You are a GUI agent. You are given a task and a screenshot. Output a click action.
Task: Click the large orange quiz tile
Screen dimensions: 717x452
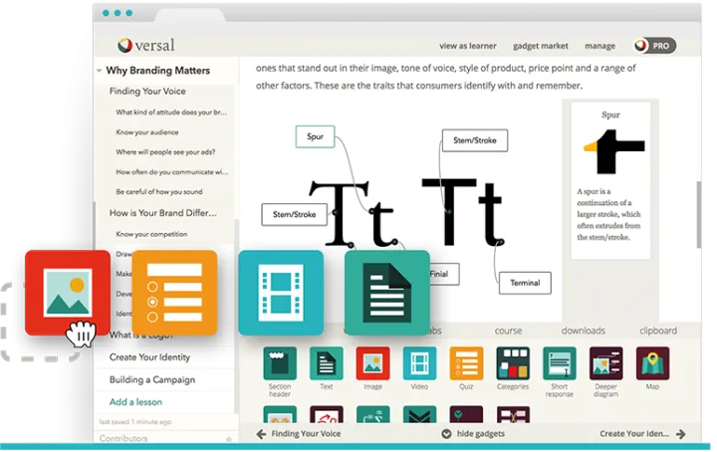(x=174, y=293)
